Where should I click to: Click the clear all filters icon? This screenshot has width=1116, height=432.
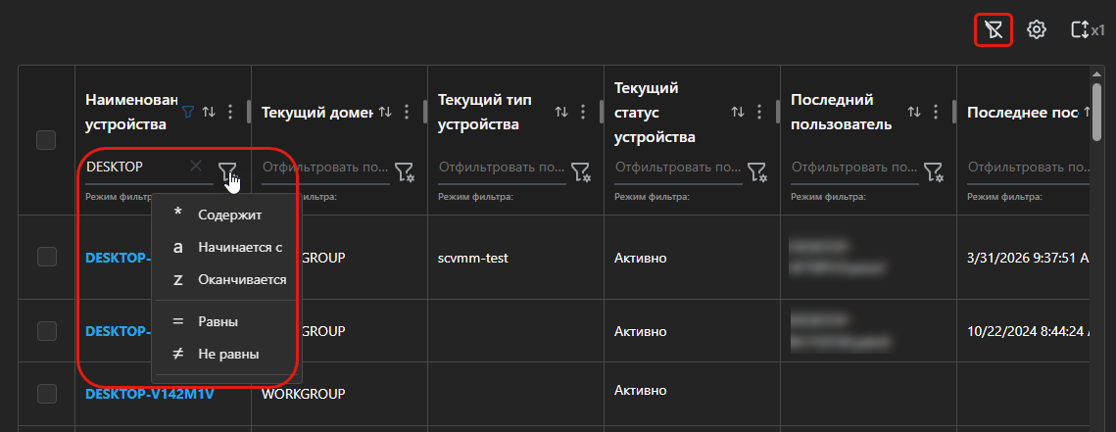coord(993,30)
